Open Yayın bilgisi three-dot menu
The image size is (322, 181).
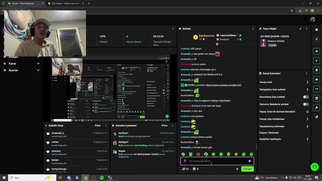pos(306,29)
